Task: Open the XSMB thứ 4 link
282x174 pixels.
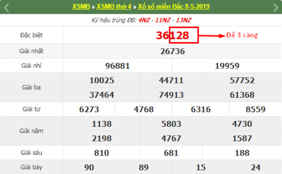Action: pos(114,7)
